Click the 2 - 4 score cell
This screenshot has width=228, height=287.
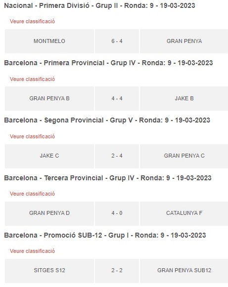tap(117, 156)
